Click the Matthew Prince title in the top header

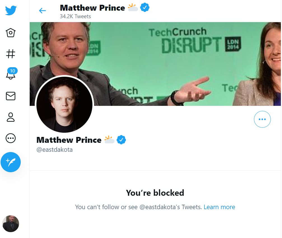(x=92, y=8)
